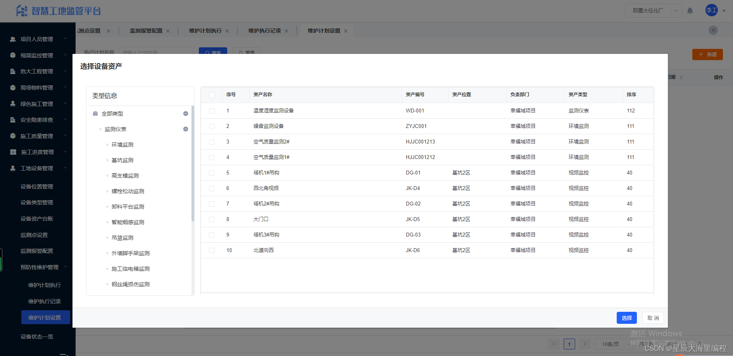Open the 即墨大任北厂 project dropdown
The width and height of the screenshot is (733, 356).
click(x=654, y=10)
